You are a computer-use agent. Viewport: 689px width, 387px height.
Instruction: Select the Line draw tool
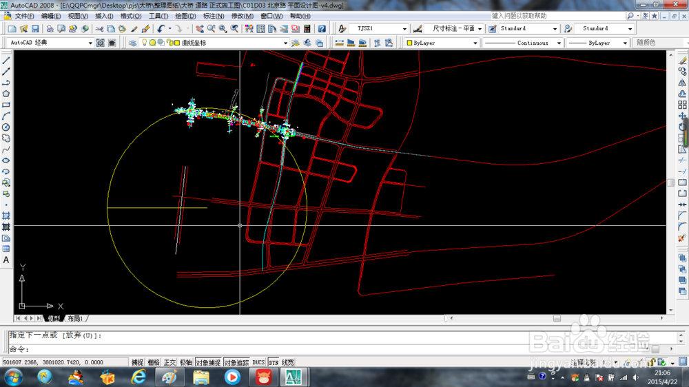coord(6,61)
